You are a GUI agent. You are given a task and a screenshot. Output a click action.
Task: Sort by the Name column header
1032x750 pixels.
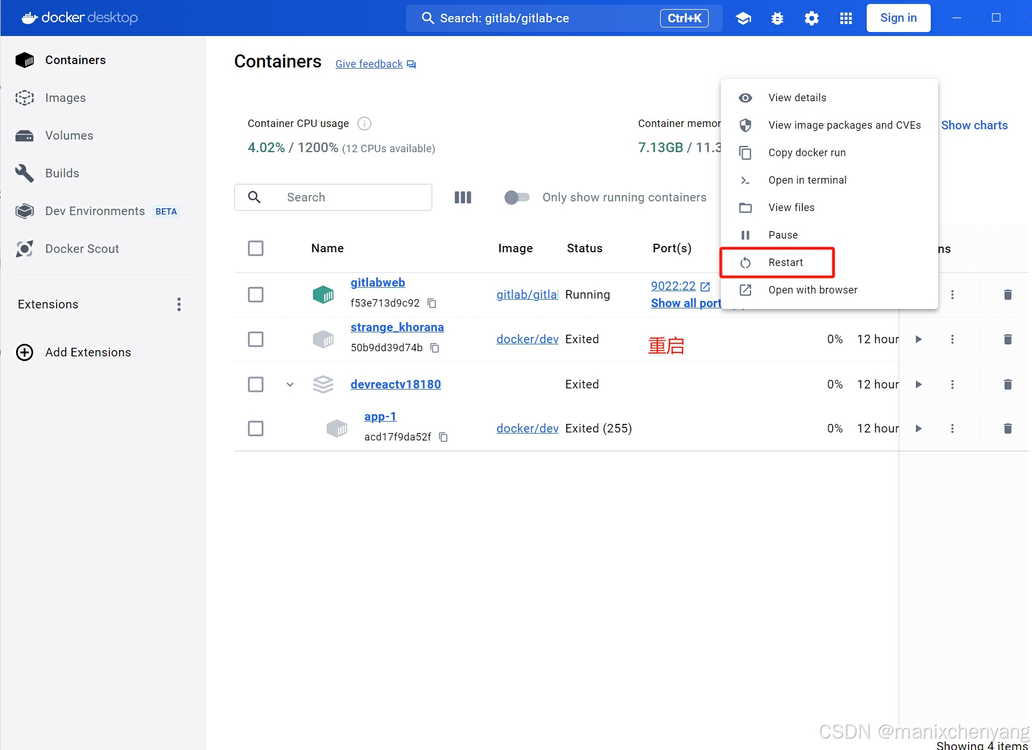coord(327,248)
